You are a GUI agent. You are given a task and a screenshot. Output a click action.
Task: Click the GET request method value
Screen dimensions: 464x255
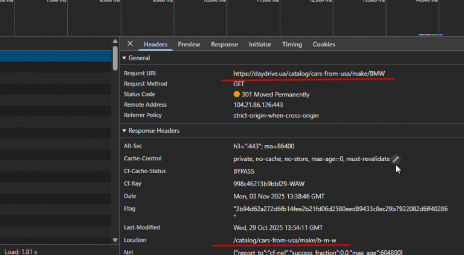[239, 84]
